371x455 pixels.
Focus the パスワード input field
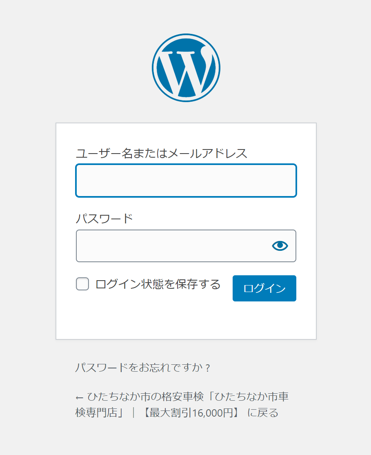coord(186,246)
